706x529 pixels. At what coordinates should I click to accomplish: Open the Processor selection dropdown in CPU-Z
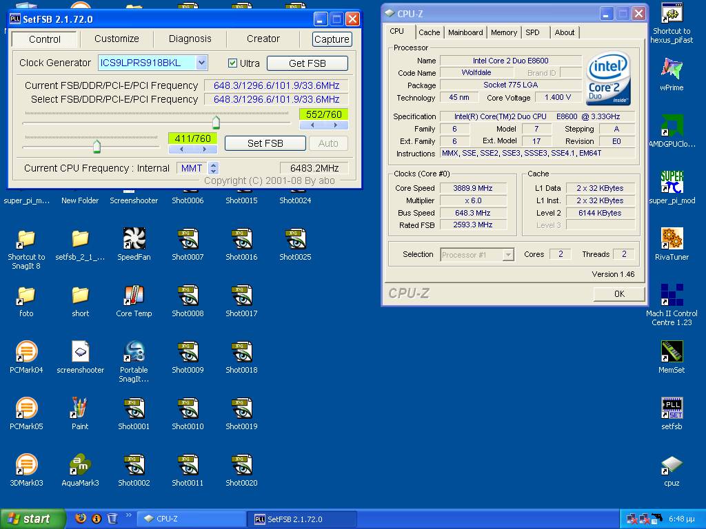pos(508,255)
